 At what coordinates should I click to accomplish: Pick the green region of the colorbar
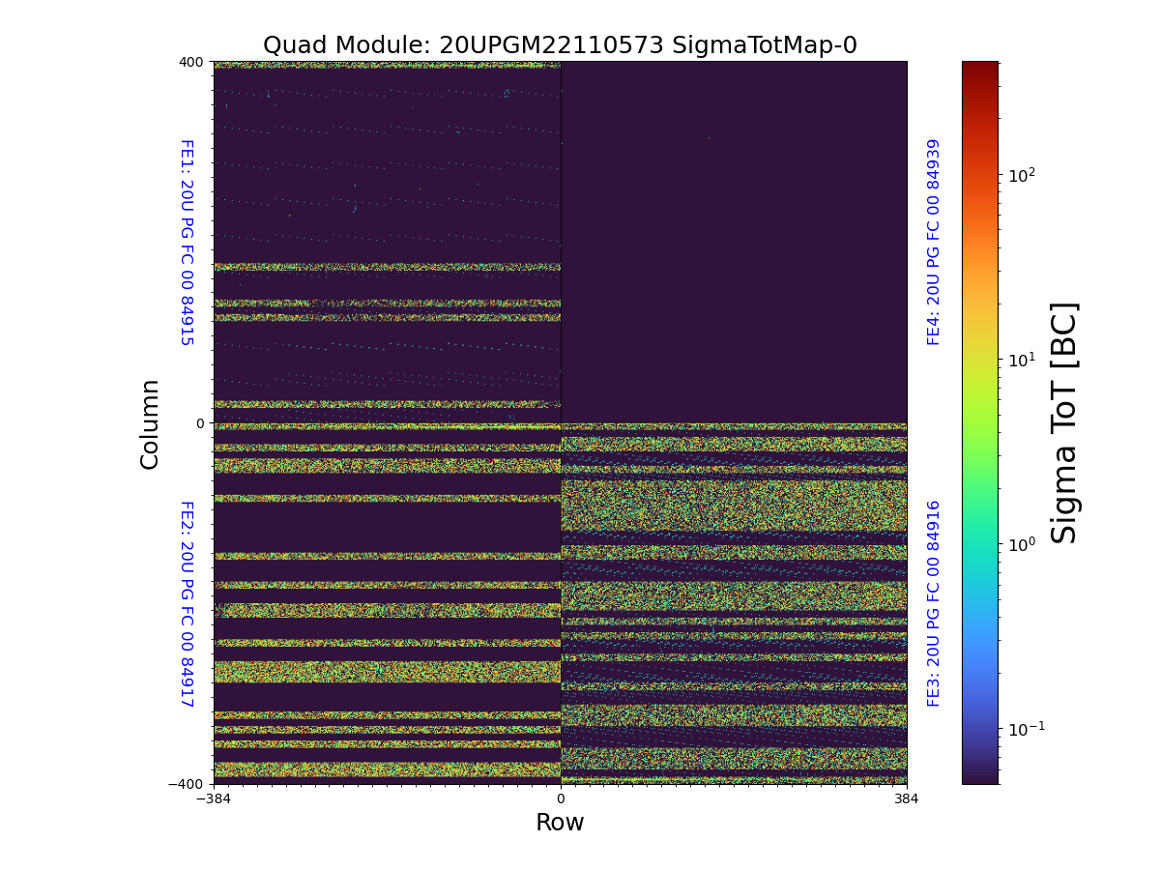tap(979, 454)
